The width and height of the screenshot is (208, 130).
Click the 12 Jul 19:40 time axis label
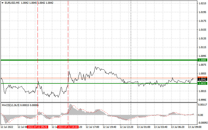point(109,127)
